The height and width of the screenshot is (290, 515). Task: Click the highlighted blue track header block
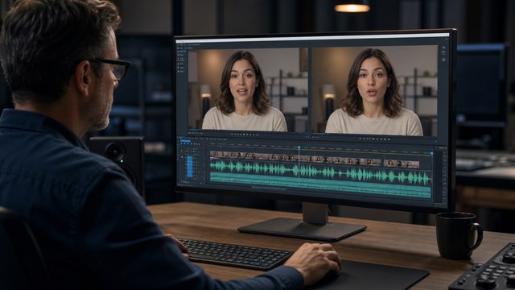[x=190, y=167]
